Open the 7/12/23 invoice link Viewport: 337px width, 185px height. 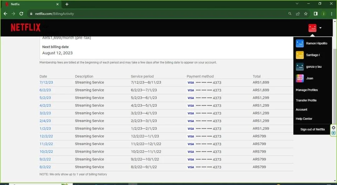(x=46, y=82)
